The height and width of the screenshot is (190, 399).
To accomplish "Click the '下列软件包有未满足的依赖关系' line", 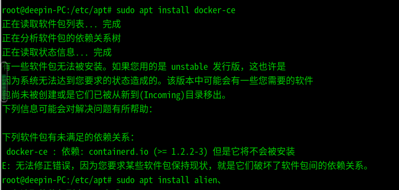I will coord(68,137).
